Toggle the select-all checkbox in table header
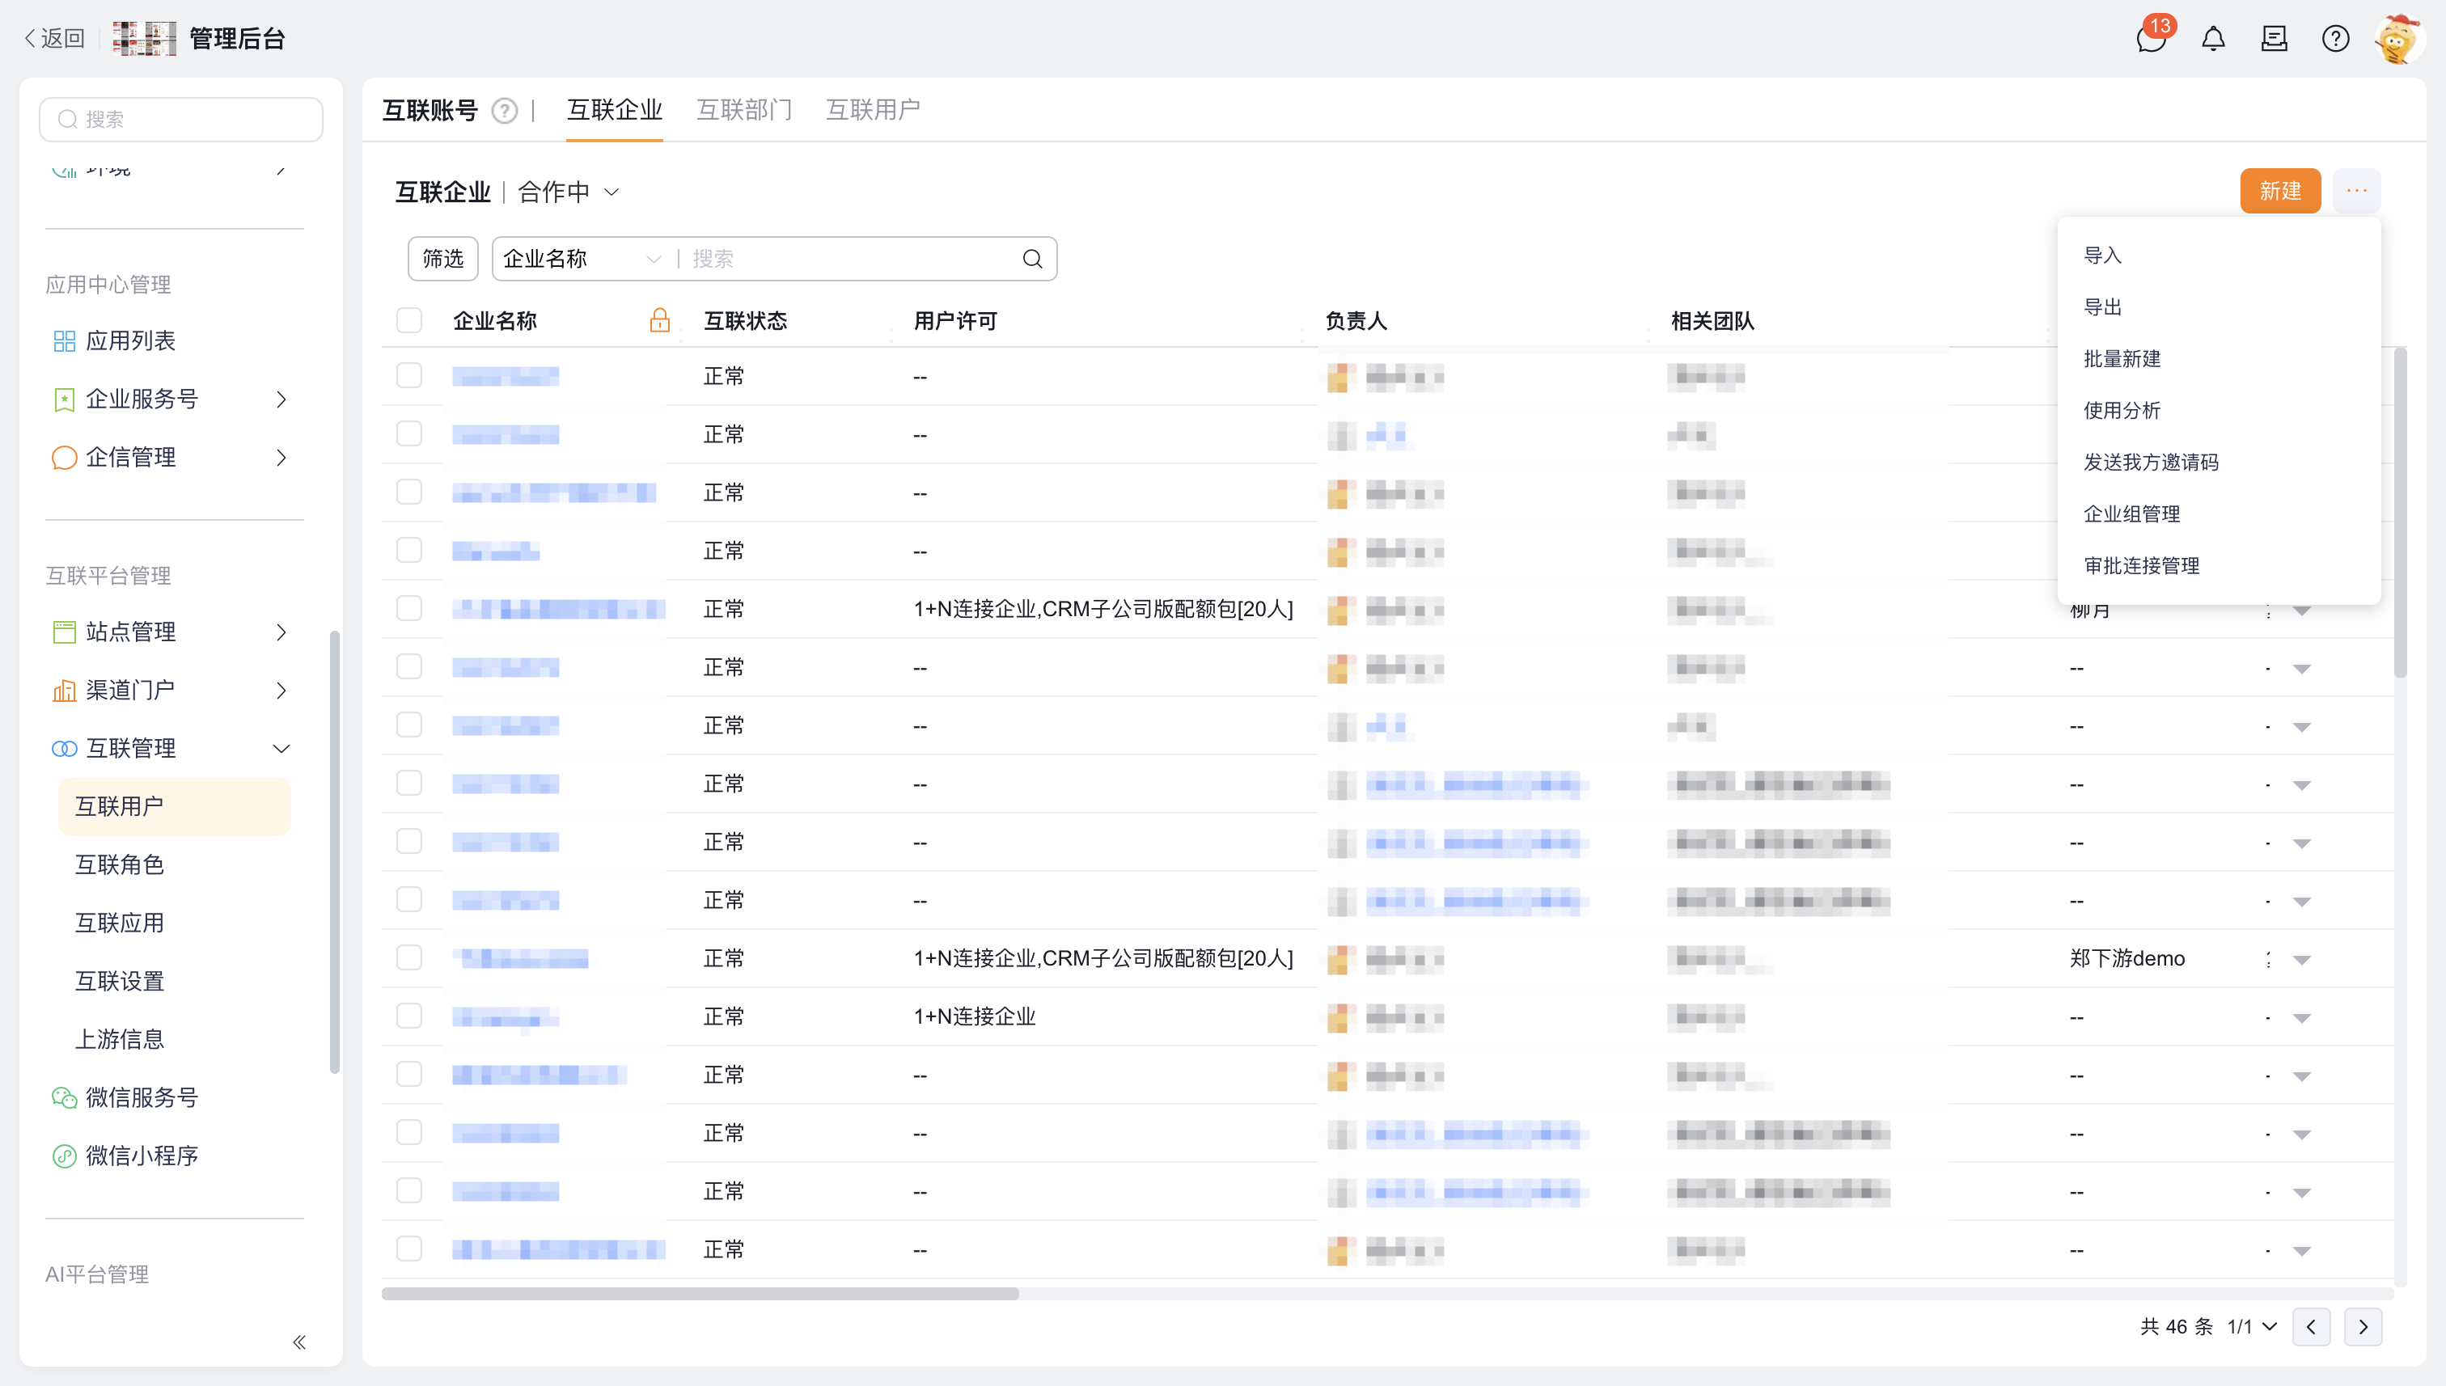 coord(409,321)
